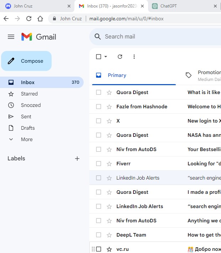Screen dimensions: 221x253
Task: Star the first Quora Digest email
Action: (109, 93)
